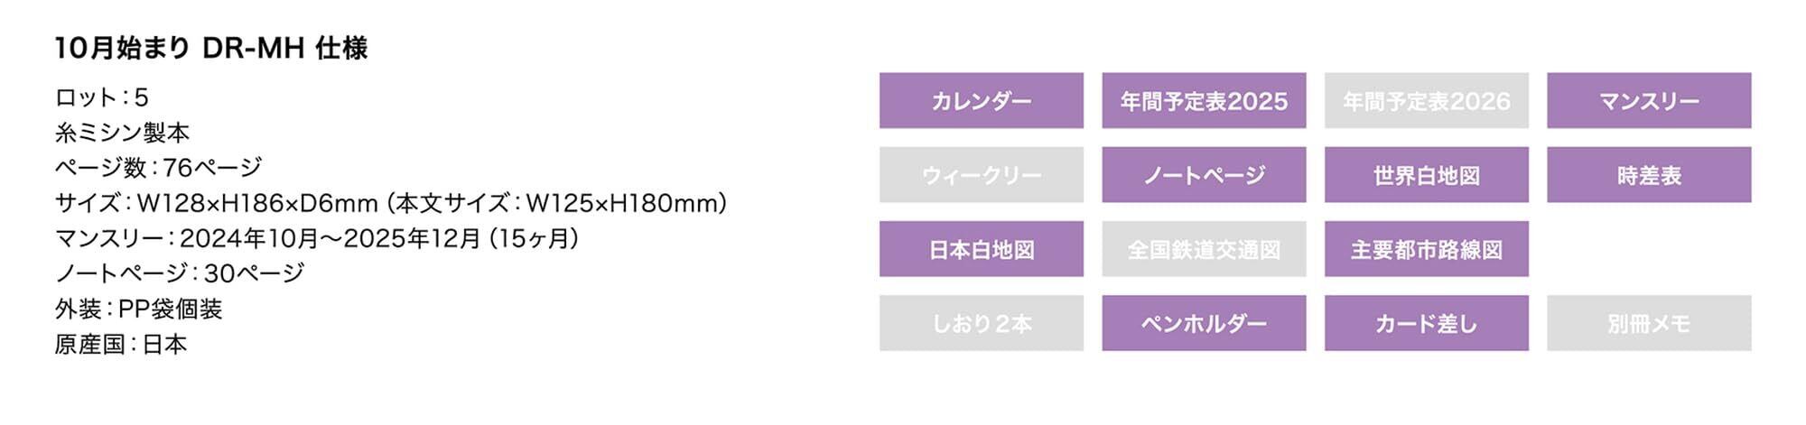Click the 原産国: 日本 line
This screenshot has width=1806, height=425.
point(121,345)
